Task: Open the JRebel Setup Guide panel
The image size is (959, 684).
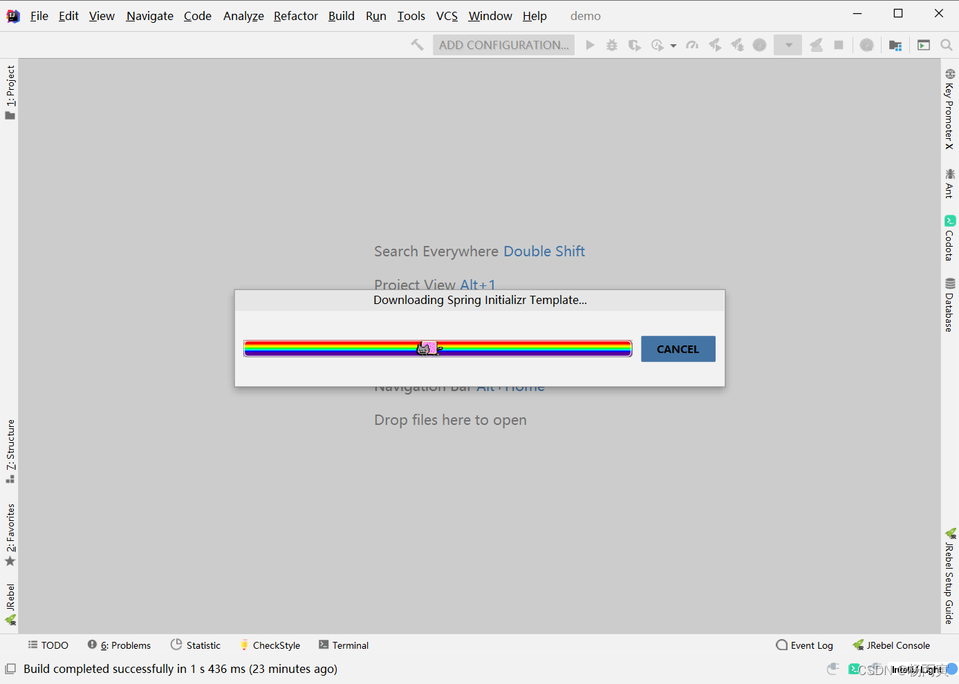Action: click(950, 576)
